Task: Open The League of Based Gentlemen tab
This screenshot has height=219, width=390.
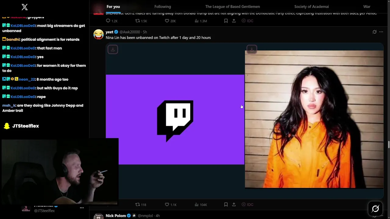Action: tap(232, 6)
